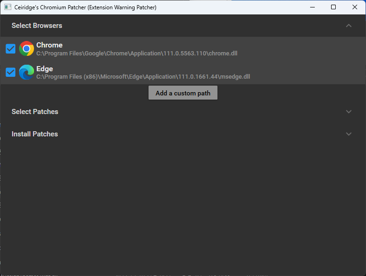Click the Select Browsers header label

tap(37, 26)
